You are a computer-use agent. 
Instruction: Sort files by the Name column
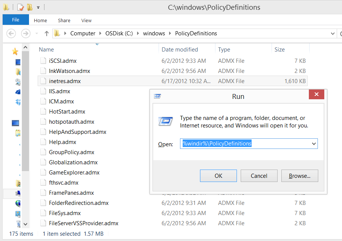pyautogui.click(x=46, y=50)
